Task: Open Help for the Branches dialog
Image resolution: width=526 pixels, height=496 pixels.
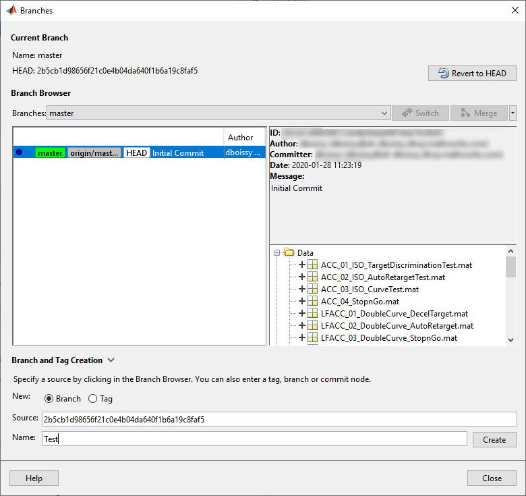Action: [x=34, y=478]
